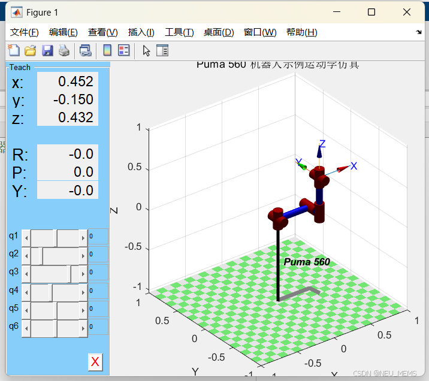This screenshot has height=381, width=429.
Task: Click the q2 slider left arrow
Action: tap(26, 256)
